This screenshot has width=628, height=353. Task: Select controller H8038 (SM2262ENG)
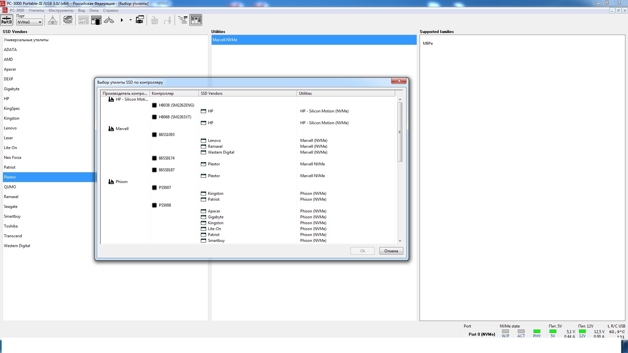click(176, 105)
